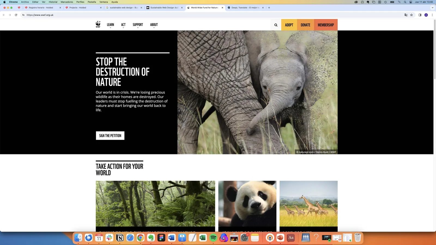Screen dimensions: 436x245
Task: Open the Ventana menu
Action: (x=104, y=2)
